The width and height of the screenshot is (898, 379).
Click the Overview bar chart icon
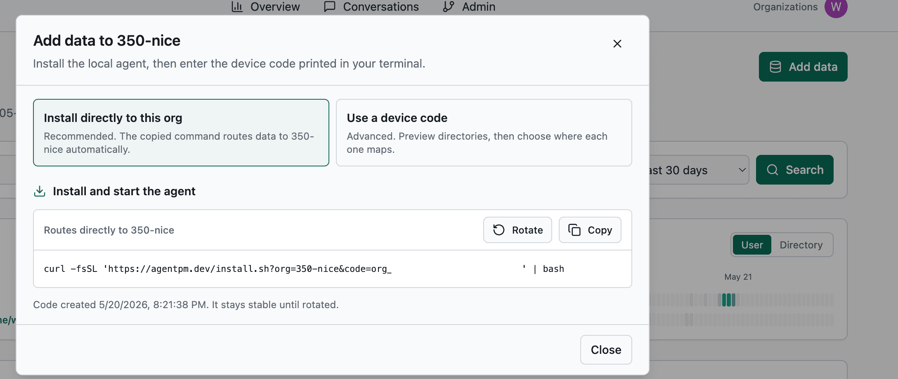[237, 7]
